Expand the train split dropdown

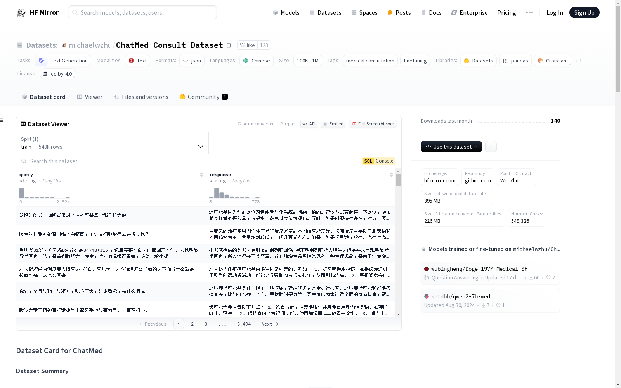(113, 143)
